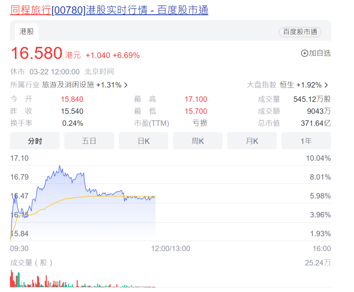Click the percent change +6.69%
Image resolution: width=354 pixels, height=292 pixels.
pyautogui.click(x=126, y=55)
